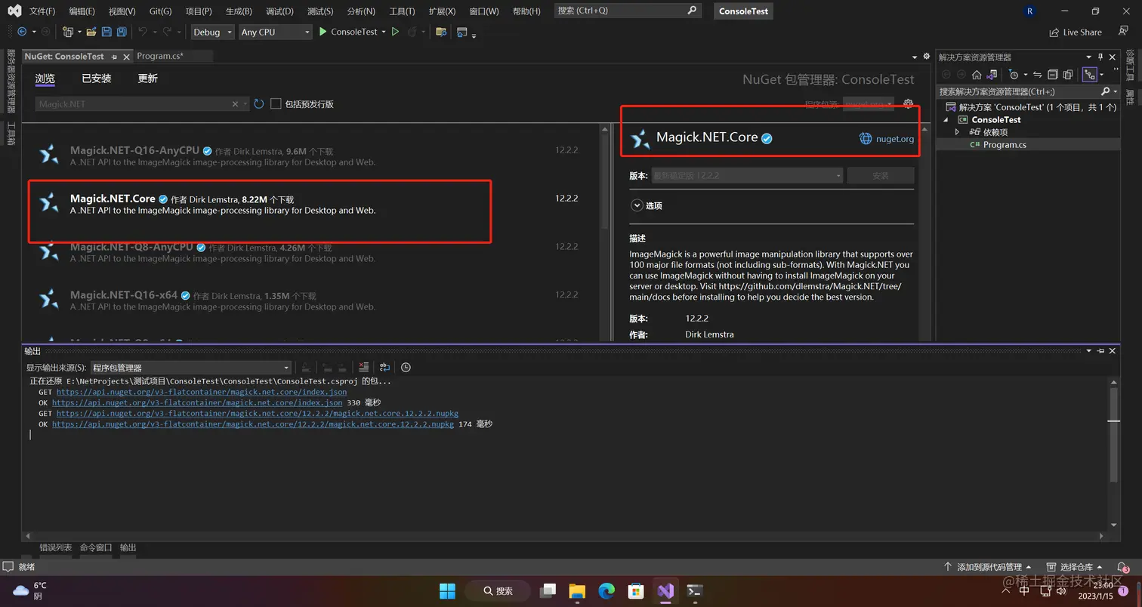
Task: Collapse the ConsoleTest project node
Action: coord(946,119)
